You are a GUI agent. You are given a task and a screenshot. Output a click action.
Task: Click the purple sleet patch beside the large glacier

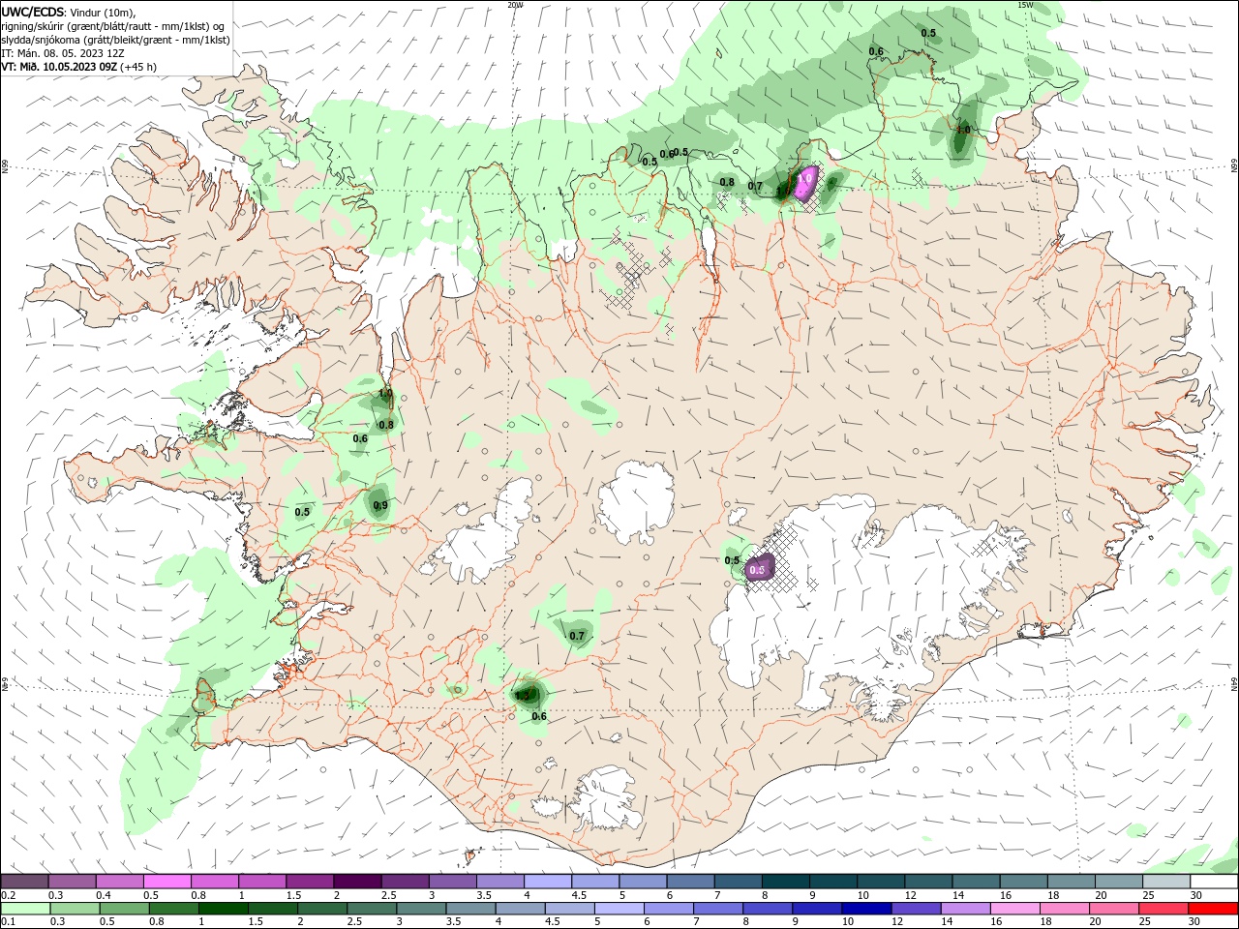(760, 569)
